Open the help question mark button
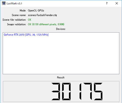Screen dimensions: 122x103 point(107,3)
